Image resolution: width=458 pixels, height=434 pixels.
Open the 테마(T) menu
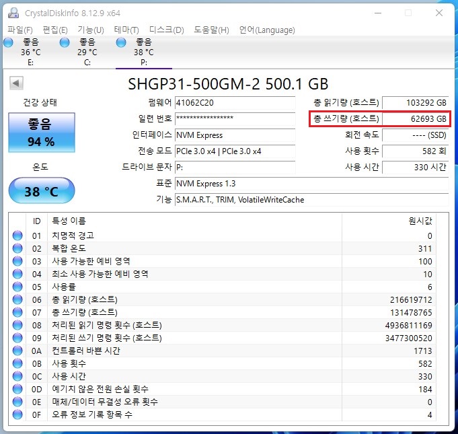[x=126, y=30]
